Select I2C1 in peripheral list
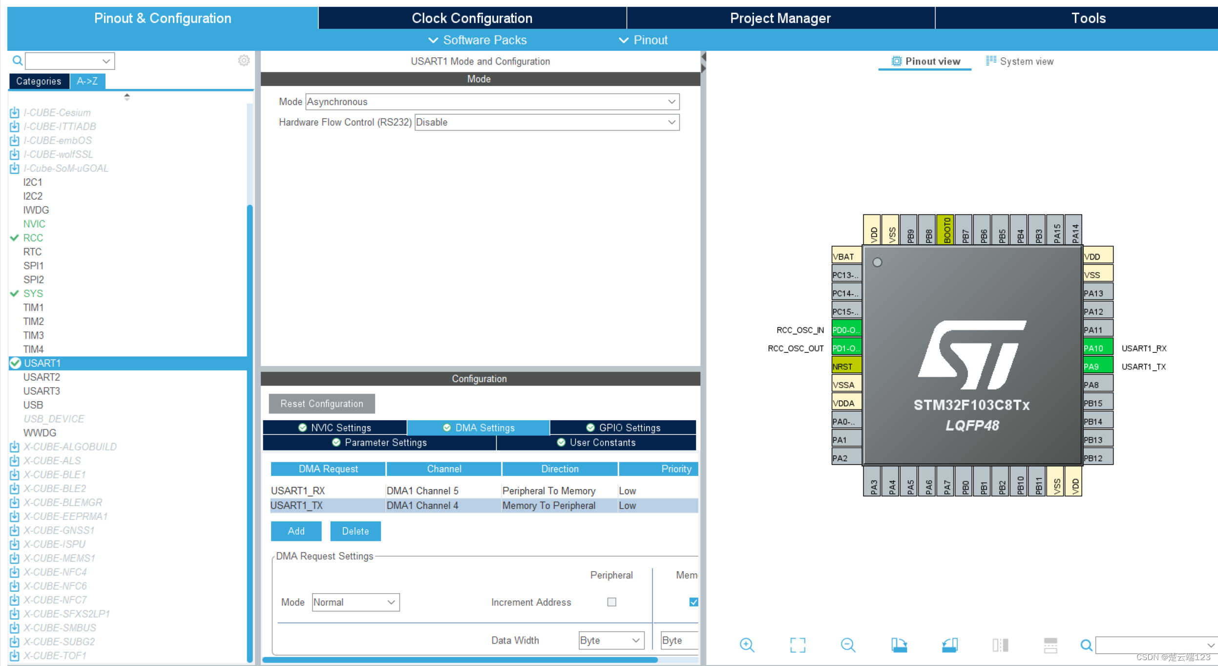Viewport: 1218px width, 666px height. tap(33, 182)
